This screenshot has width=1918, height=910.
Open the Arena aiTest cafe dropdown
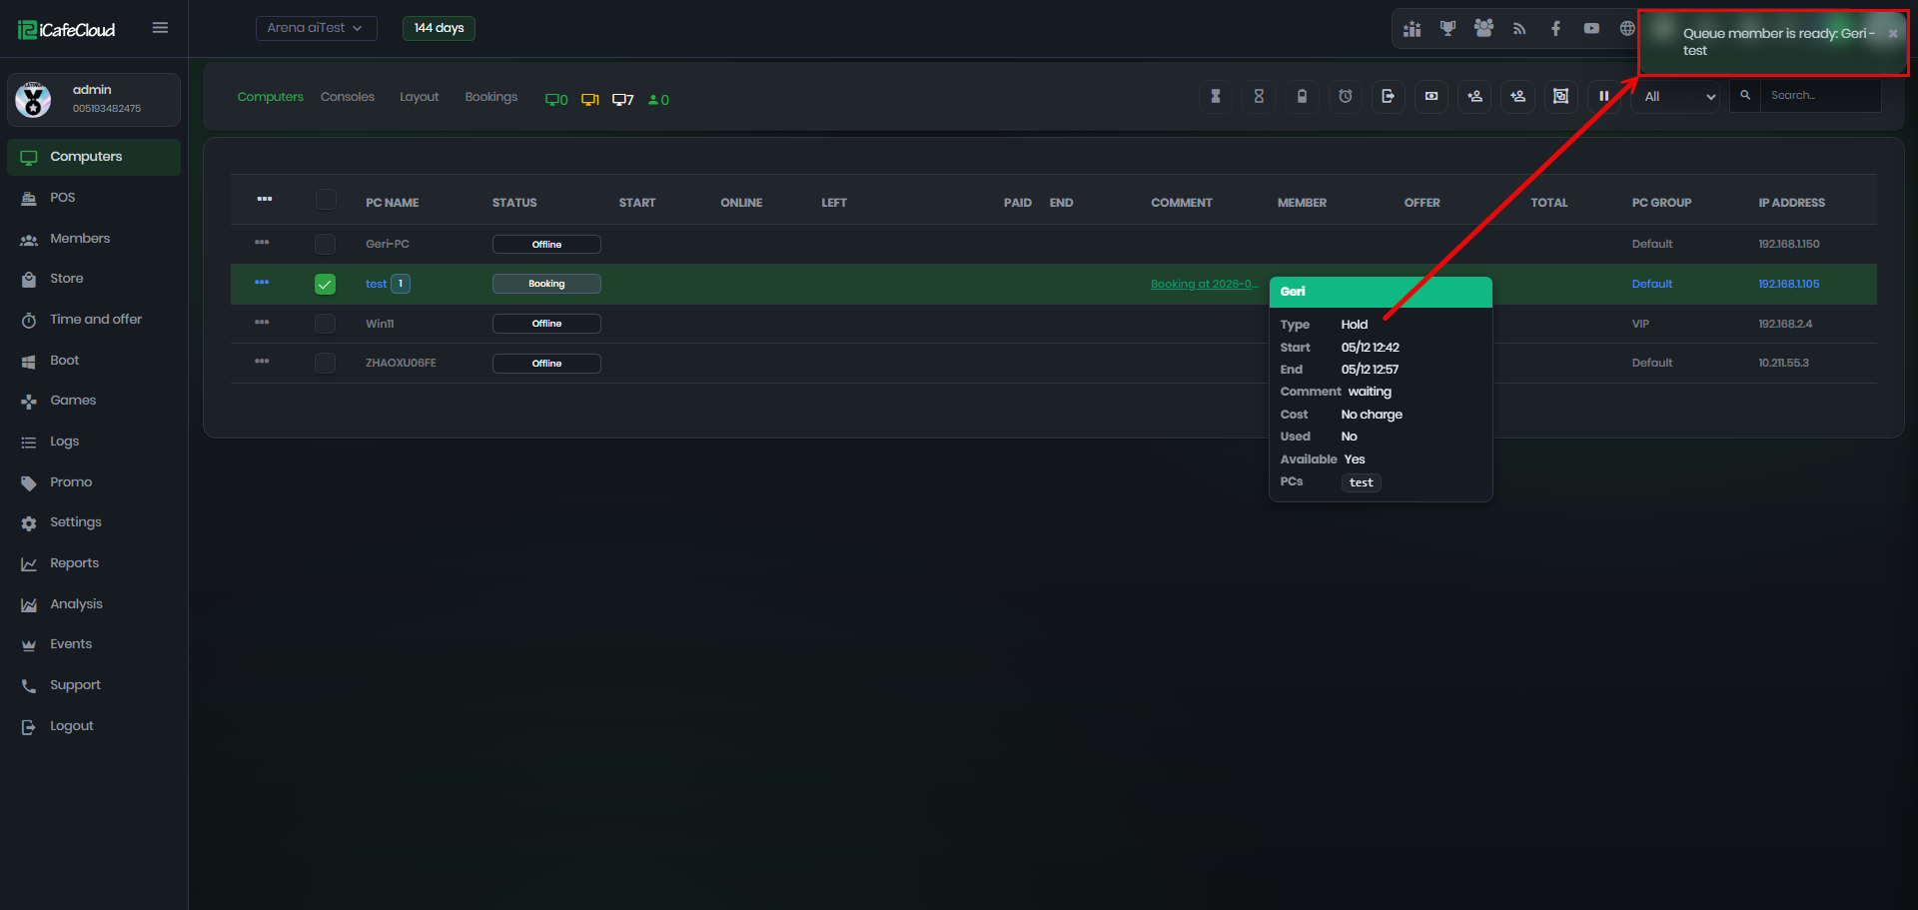(316, 28)
